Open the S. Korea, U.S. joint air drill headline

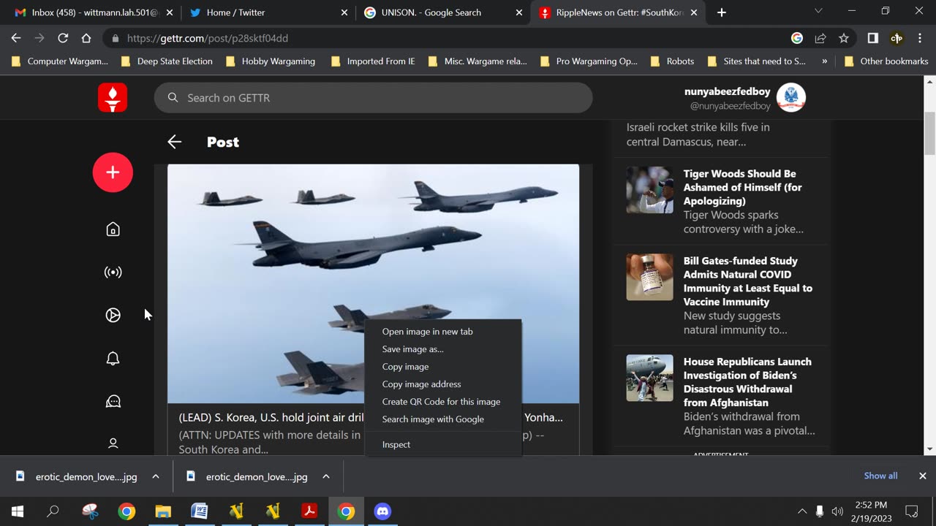coord(371,417)
